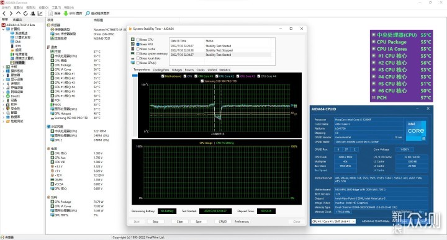This screenshot has height=240, width=447.
Task: Switch to the Cooling Fans tab
Action: 161,69
